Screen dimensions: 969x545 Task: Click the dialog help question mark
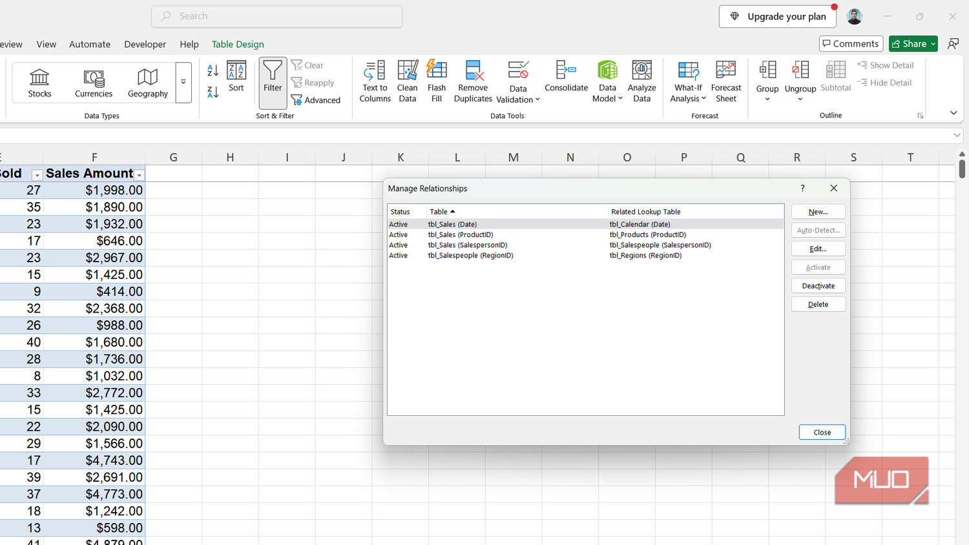pos(802,188)
